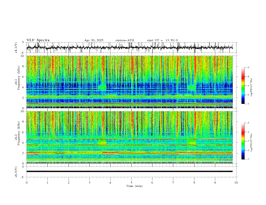Click the ch.1 frequency axis "6" tick label
This screenshot has height=205, width=266.
pos(24,77)
